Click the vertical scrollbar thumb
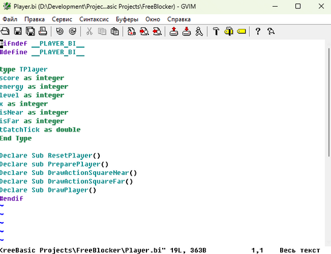The width and height of the screenshot is (331, 254). (329, 102)
